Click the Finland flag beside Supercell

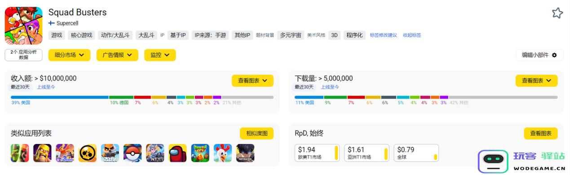[52, 23]
